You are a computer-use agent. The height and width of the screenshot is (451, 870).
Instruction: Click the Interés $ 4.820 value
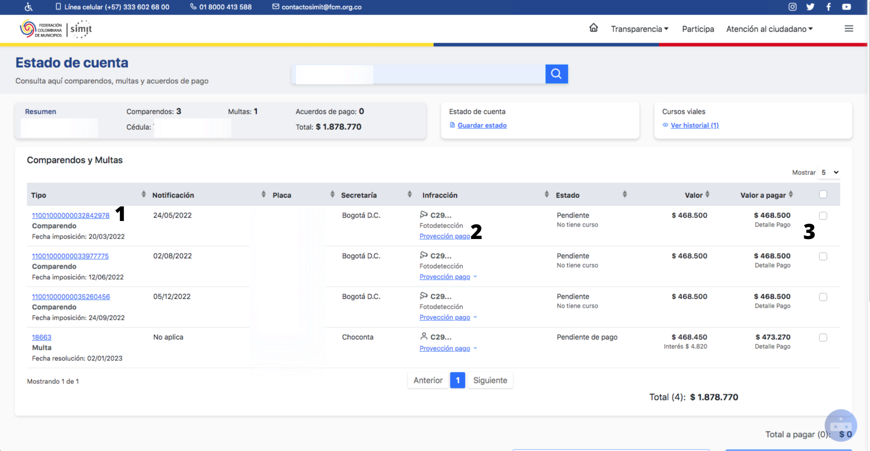point(685,347)
